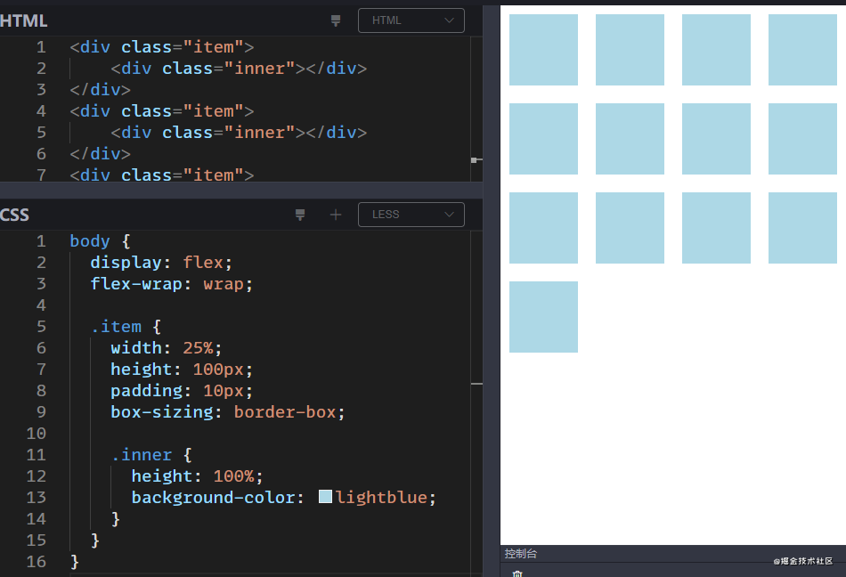Click the 'display: flex;' line

[x=161, y=263]
